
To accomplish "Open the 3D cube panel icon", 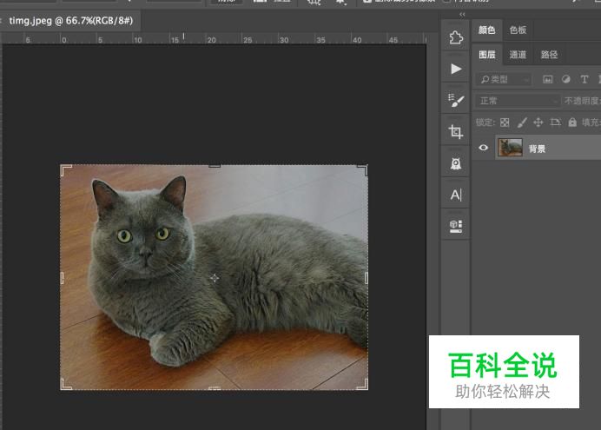I will [x=456, y=226].
